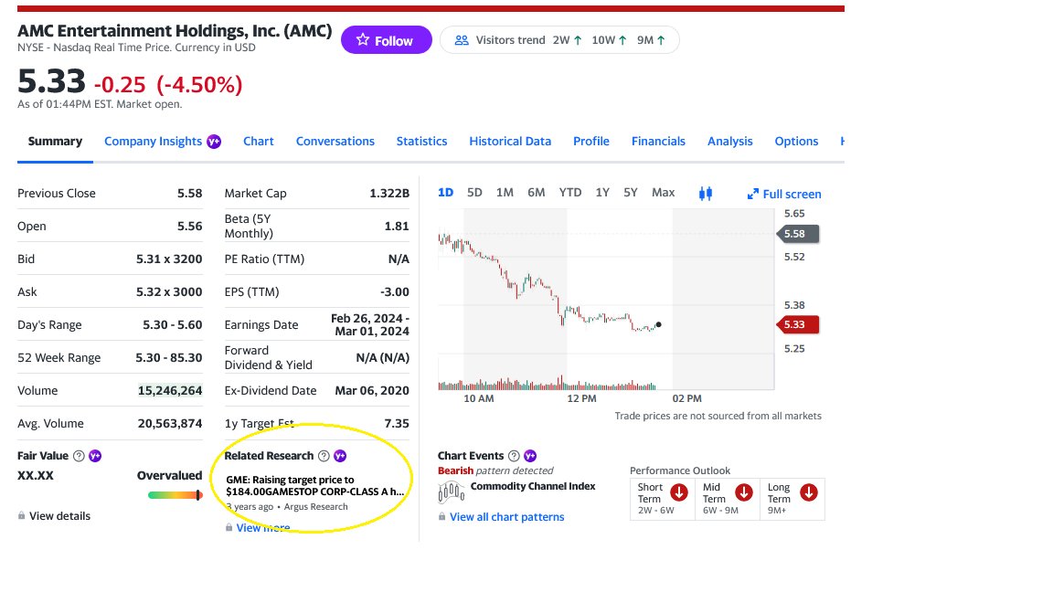Click the Short Term down arrow indicator

pos(679,492)
